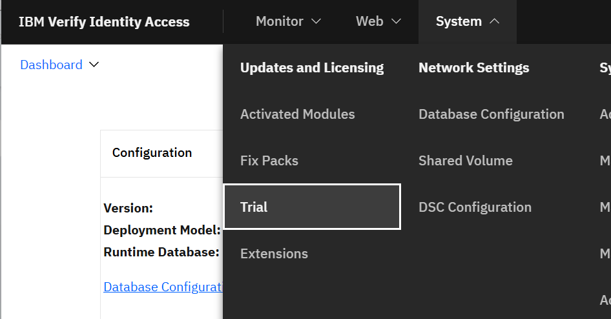Image resolution: width=611 pixels, height=319 pixels.
Task: Expand the Dashboard dropdown chevron
Action: pos(94,65)
